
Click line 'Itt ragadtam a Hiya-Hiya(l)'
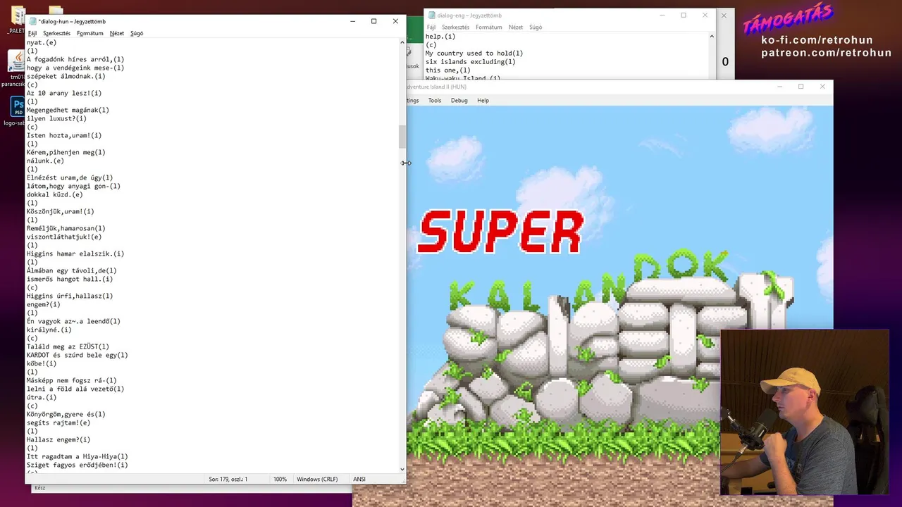point(78,457)
